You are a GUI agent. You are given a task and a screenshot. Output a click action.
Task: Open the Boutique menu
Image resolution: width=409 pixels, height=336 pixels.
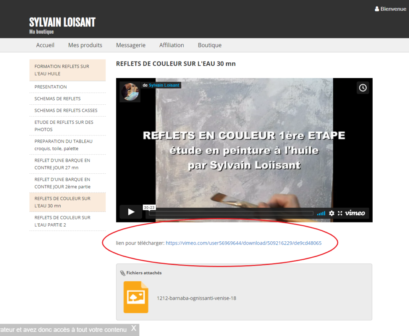click(210, 45)
